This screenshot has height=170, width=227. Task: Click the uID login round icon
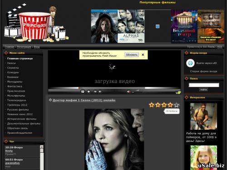click(190, 63)
